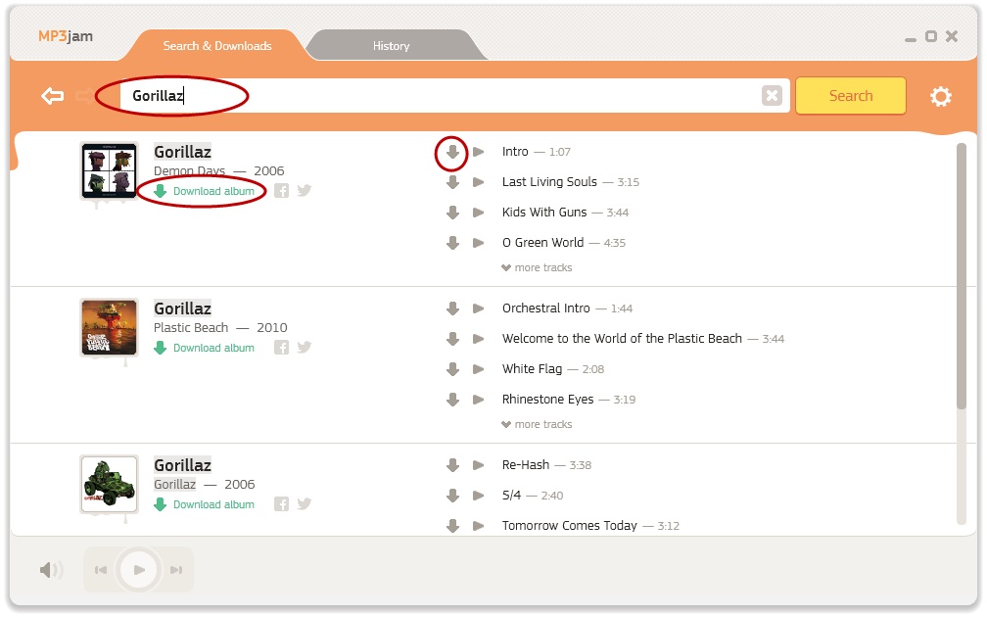Screen dimensions: 987x617
Task: Play Kids With Guns preview
Action: coord(479,213)
